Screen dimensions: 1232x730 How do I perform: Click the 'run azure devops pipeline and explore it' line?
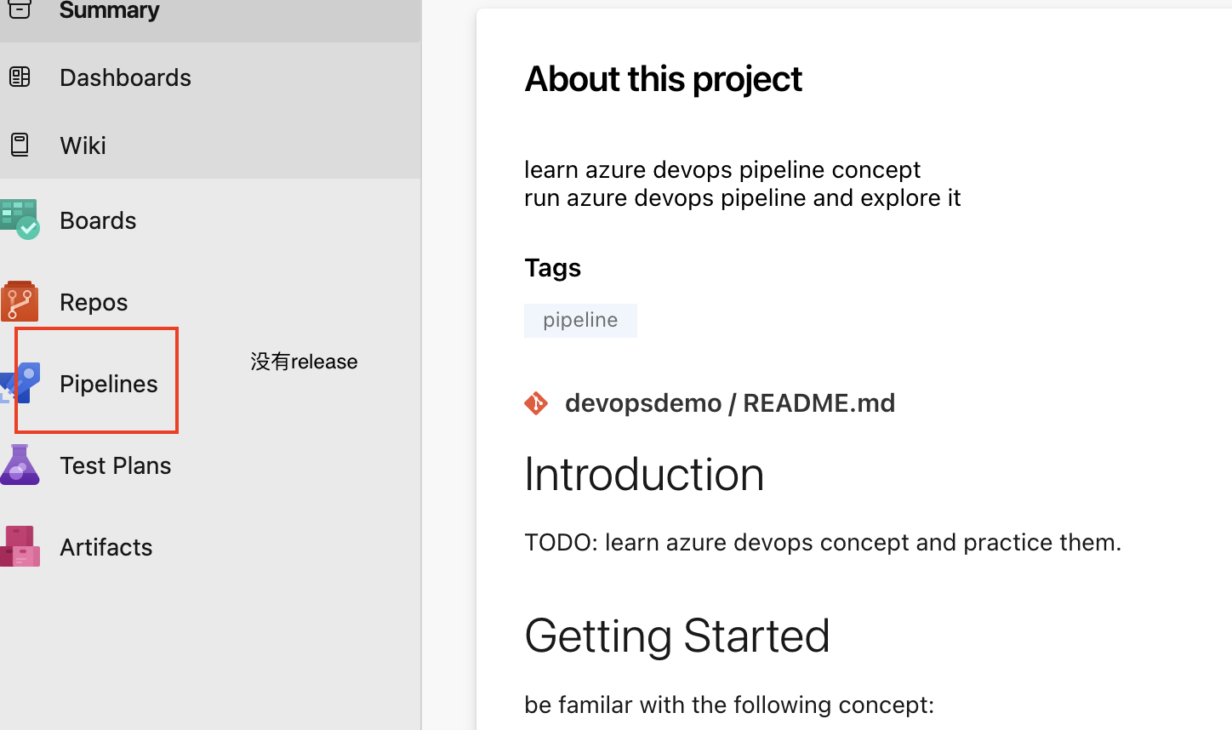click(x=742, y=197)
